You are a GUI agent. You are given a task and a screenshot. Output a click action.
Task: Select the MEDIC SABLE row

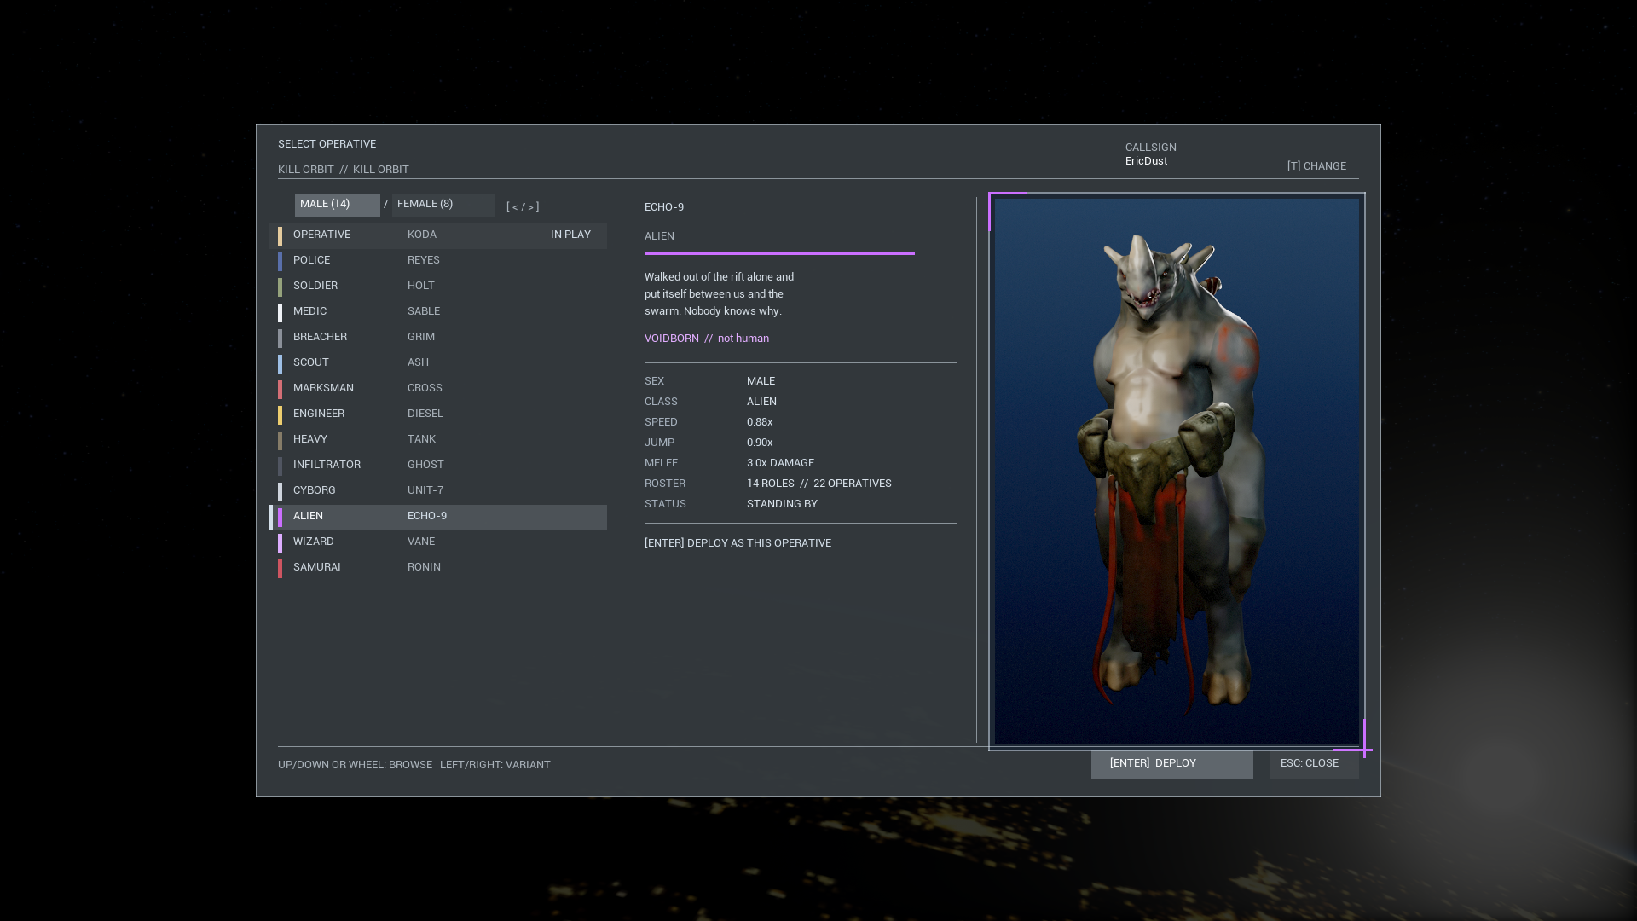tap(438, 312)
